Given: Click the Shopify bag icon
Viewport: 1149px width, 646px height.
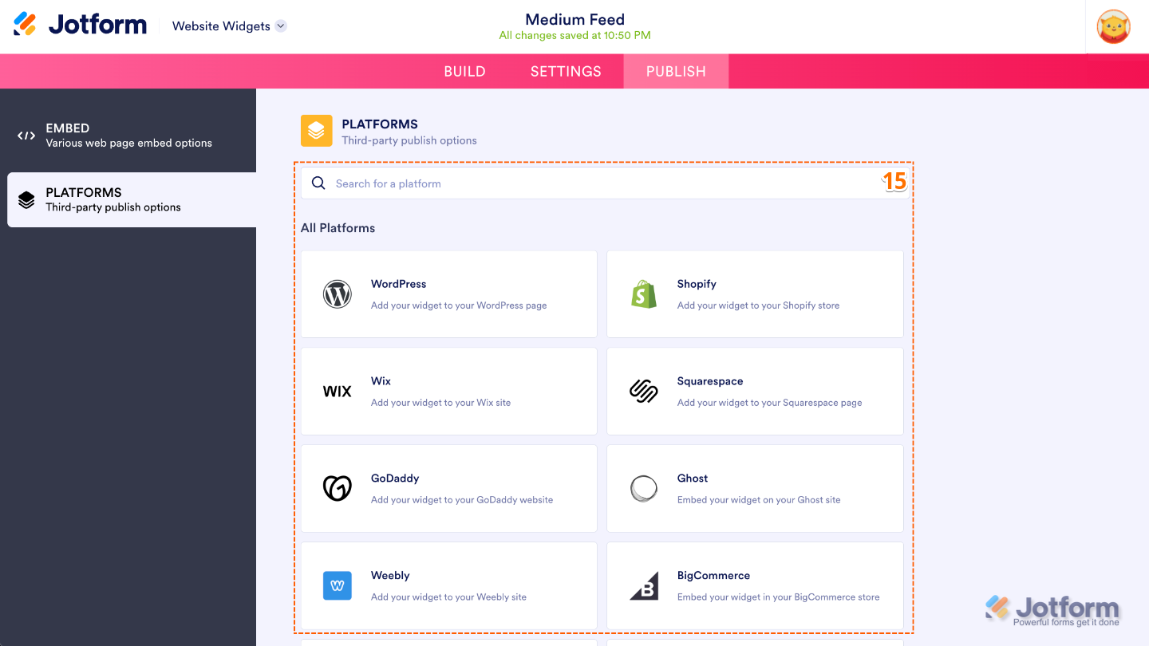Looking at the screenshot, I should pos(644,294).
